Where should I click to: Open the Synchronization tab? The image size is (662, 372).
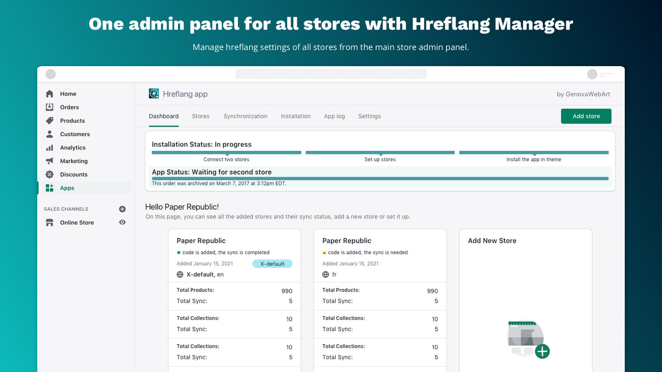point(245,116)
